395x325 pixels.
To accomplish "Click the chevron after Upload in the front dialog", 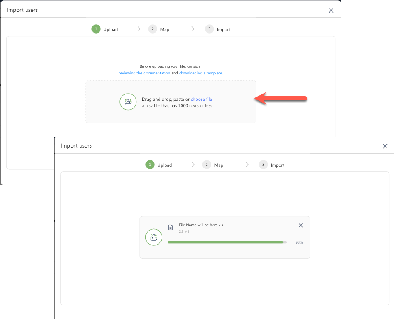I will (x=193, y=165).
